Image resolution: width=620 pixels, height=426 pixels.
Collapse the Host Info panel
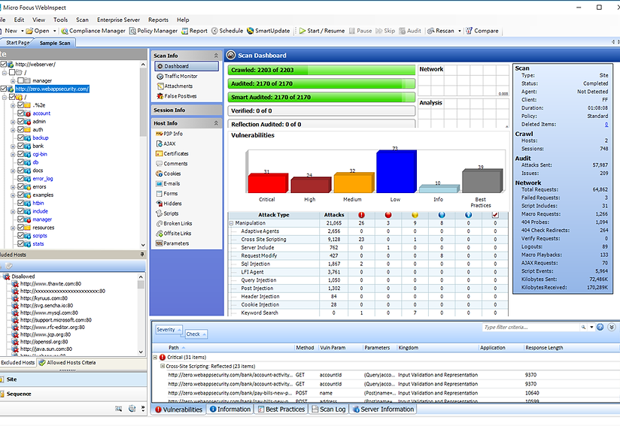[216, 123]
